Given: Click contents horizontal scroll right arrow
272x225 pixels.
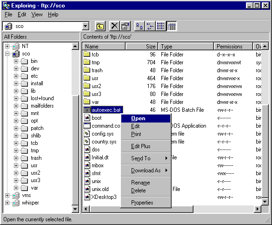Looking at the screenshot, I should pos(258,209).
